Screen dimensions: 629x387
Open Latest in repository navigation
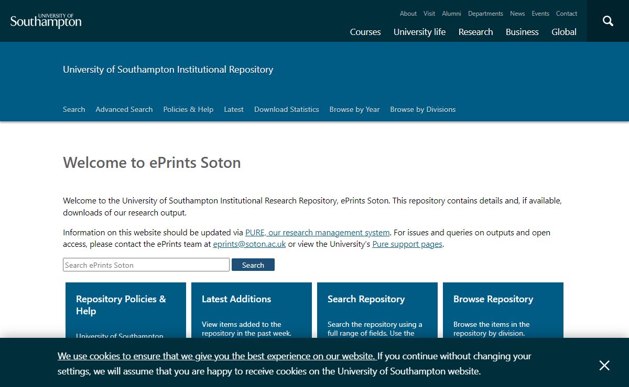coord(234,109)
